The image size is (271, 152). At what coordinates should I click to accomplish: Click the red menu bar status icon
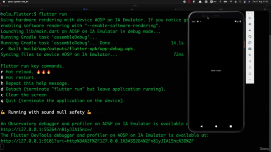pos(189,2)
